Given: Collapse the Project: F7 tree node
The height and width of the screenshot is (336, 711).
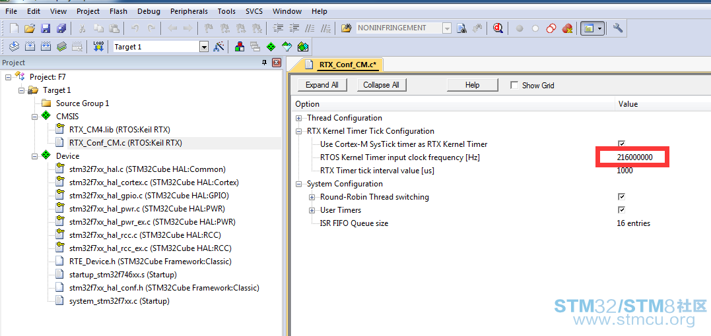Looking at the screenshot, I should point(8,77).
